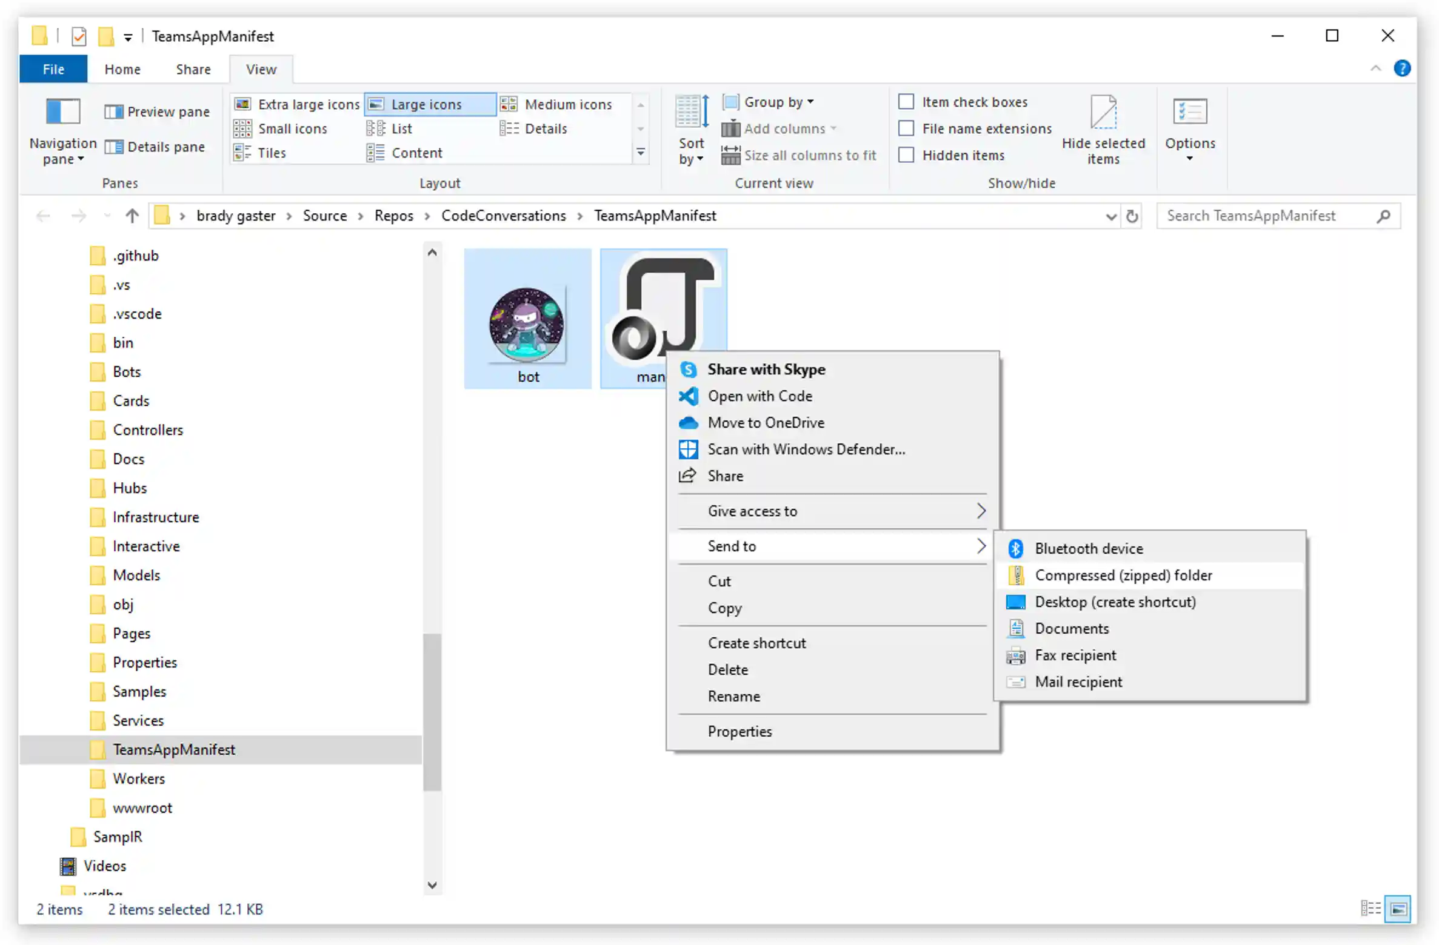Click the blue help question mark icon
Screen dimensions: 1439x945
1401,68
